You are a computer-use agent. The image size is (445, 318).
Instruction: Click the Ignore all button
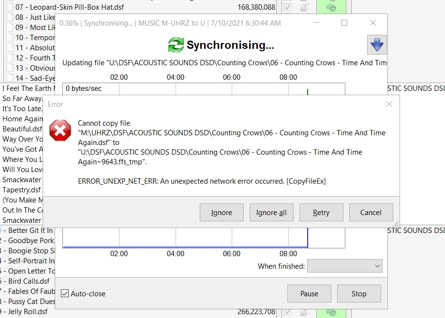(x=271, y=213)
